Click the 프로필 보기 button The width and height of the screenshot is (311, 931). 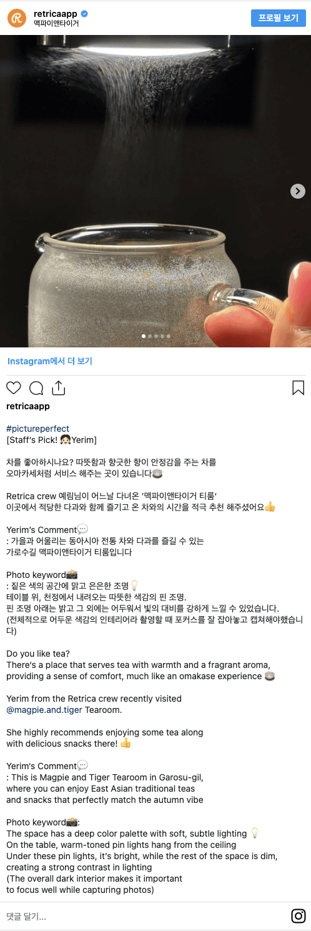point(279,17)
